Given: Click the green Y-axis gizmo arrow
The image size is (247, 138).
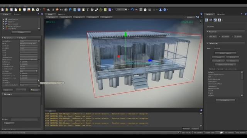Looking at the screenshot, I should 125,34.
